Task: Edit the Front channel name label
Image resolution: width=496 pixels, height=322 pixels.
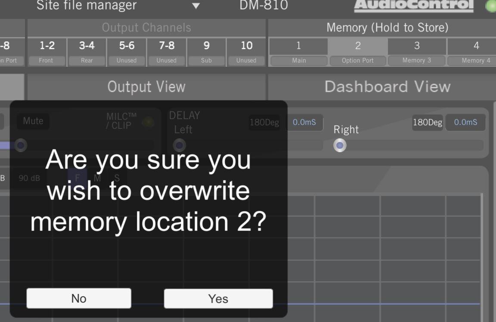Action: pos(47,60)
